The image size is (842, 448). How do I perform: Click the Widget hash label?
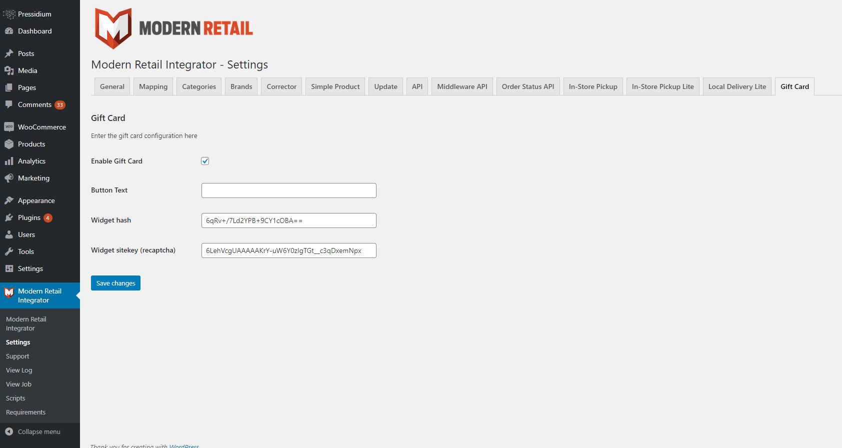(111, 220)
